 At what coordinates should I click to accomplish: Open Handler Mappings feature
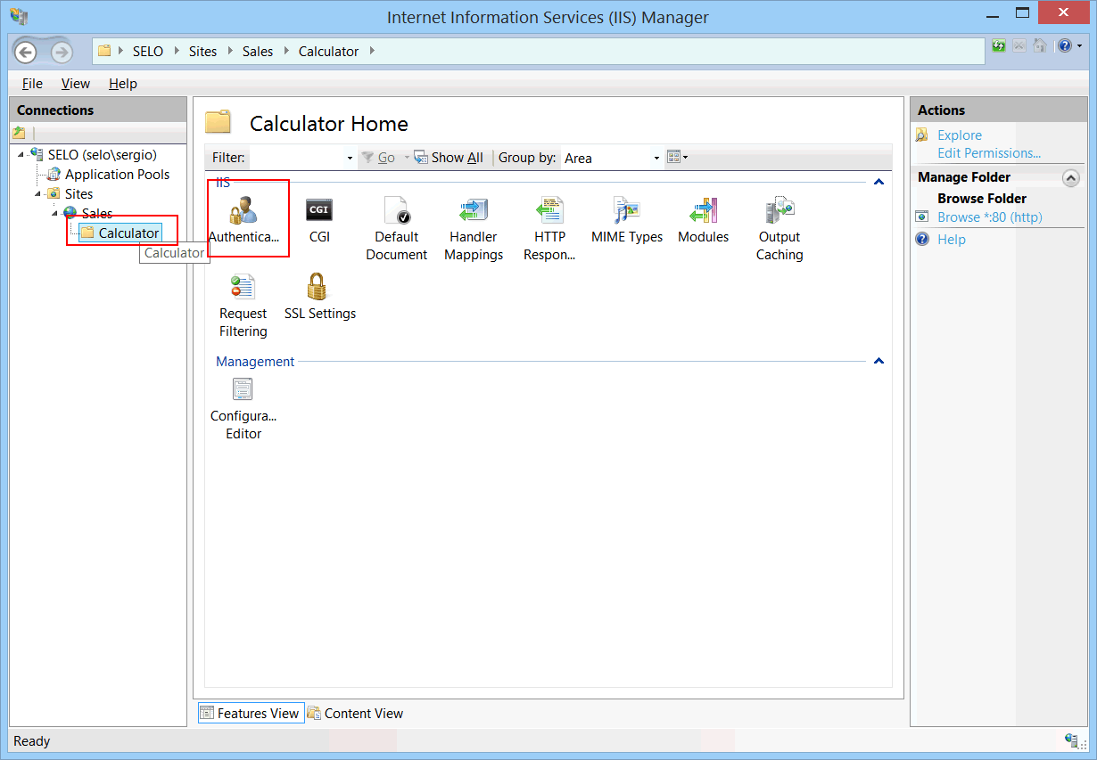[474, 229]
